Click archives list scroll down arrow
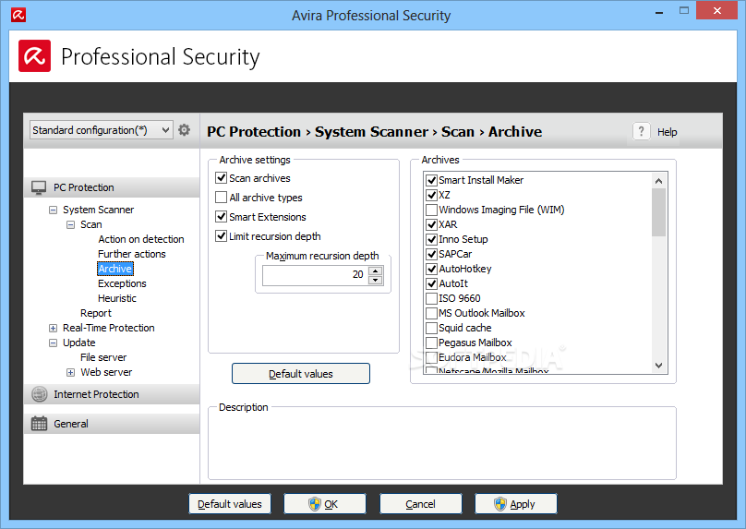Viewport: 746px width, 529px height. tap(659, 366)
